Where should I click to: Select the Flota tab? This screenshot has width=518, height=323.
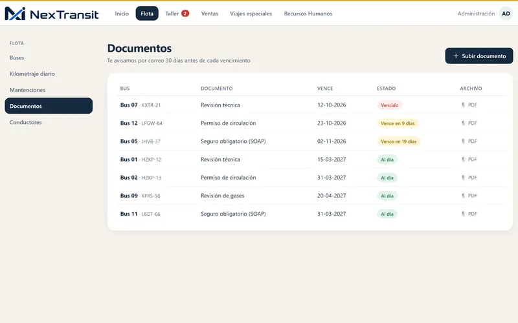point(147,14)
